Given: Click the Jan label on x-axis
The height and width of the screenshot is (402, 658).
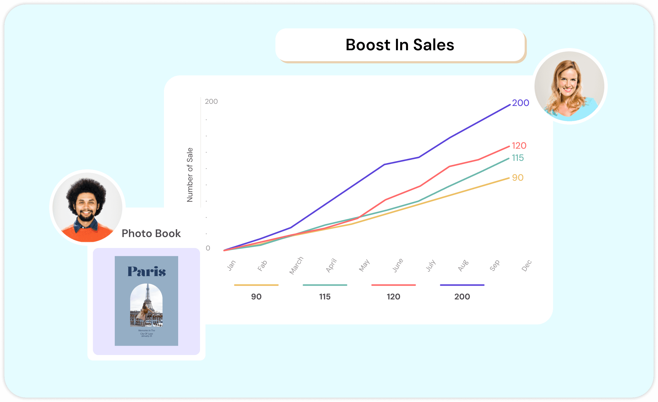Looking at the screenshot, I should click(231, 265).
